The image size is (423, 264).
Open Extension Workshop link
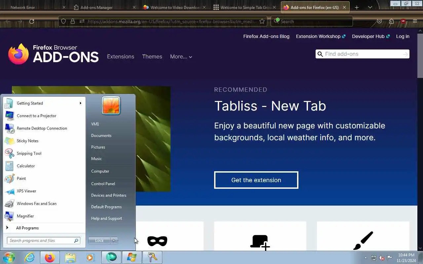click(321, 36)
